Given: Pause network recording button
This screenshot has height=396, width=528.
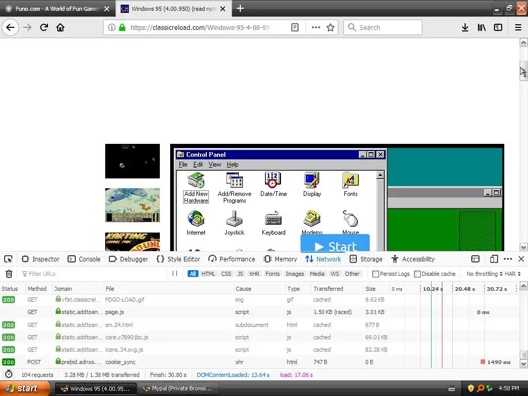Looking at the screenshot, I should tap(175, 273).
